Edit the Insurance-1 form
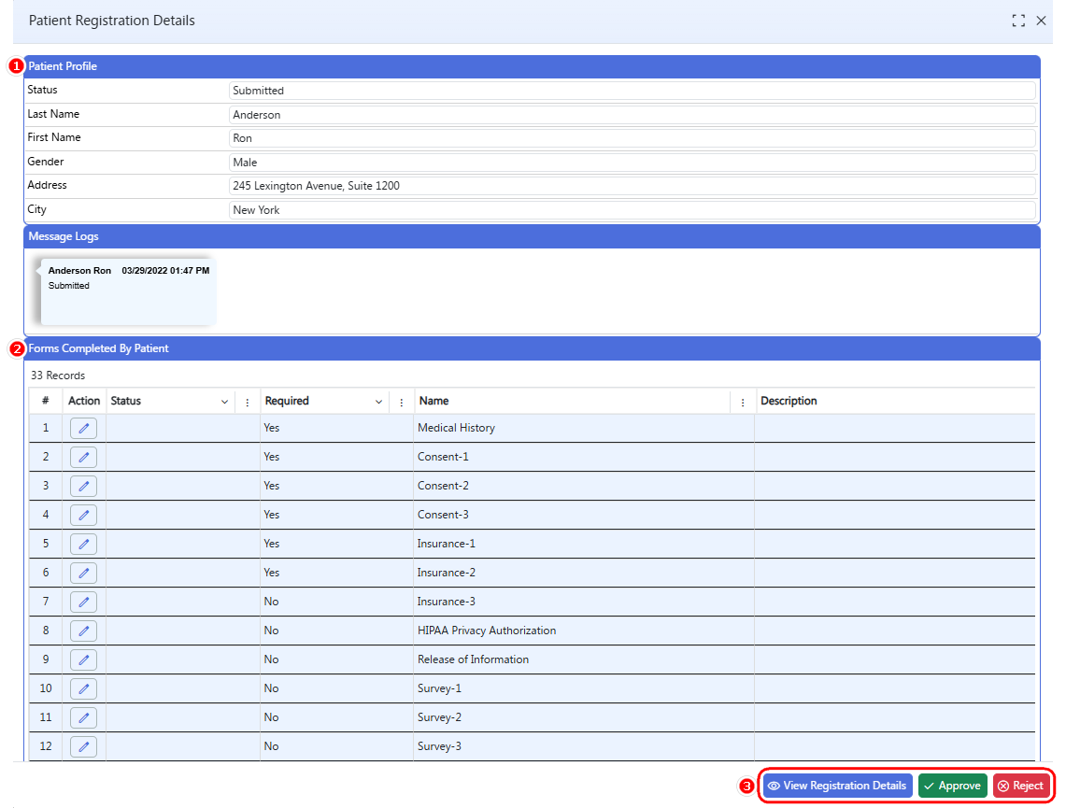 click(84, 544)
